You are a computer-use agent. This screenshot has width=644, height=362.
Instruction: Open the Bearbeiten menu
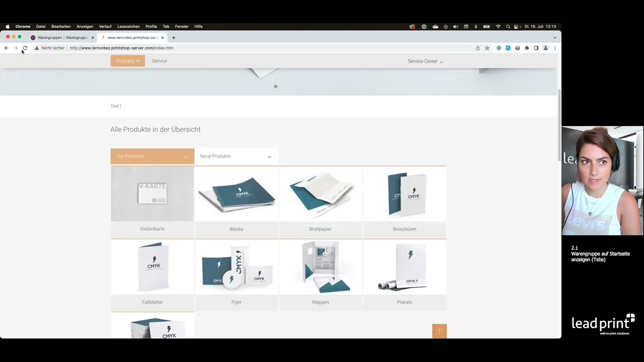[x=61, y=27]
